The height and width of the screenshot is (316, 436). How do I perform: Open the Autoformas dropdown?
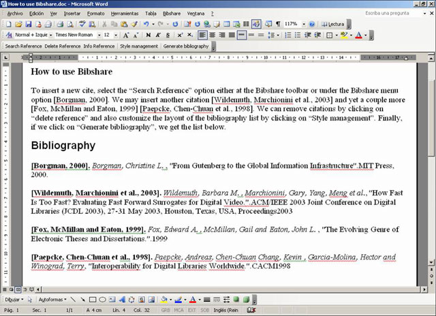coord(52,300)
